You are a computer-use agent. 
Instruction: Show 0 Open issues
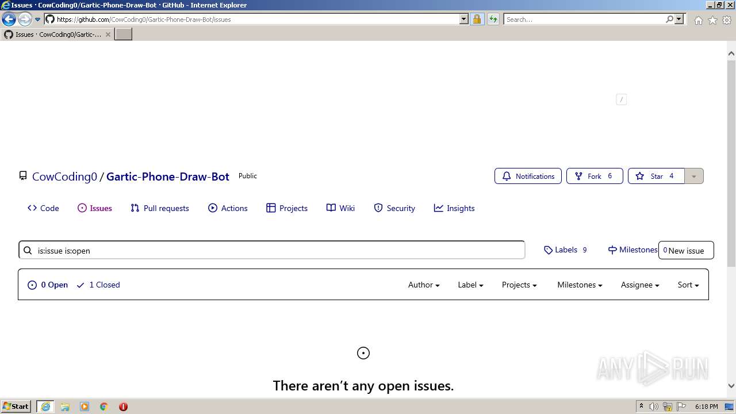coord(48,285)
